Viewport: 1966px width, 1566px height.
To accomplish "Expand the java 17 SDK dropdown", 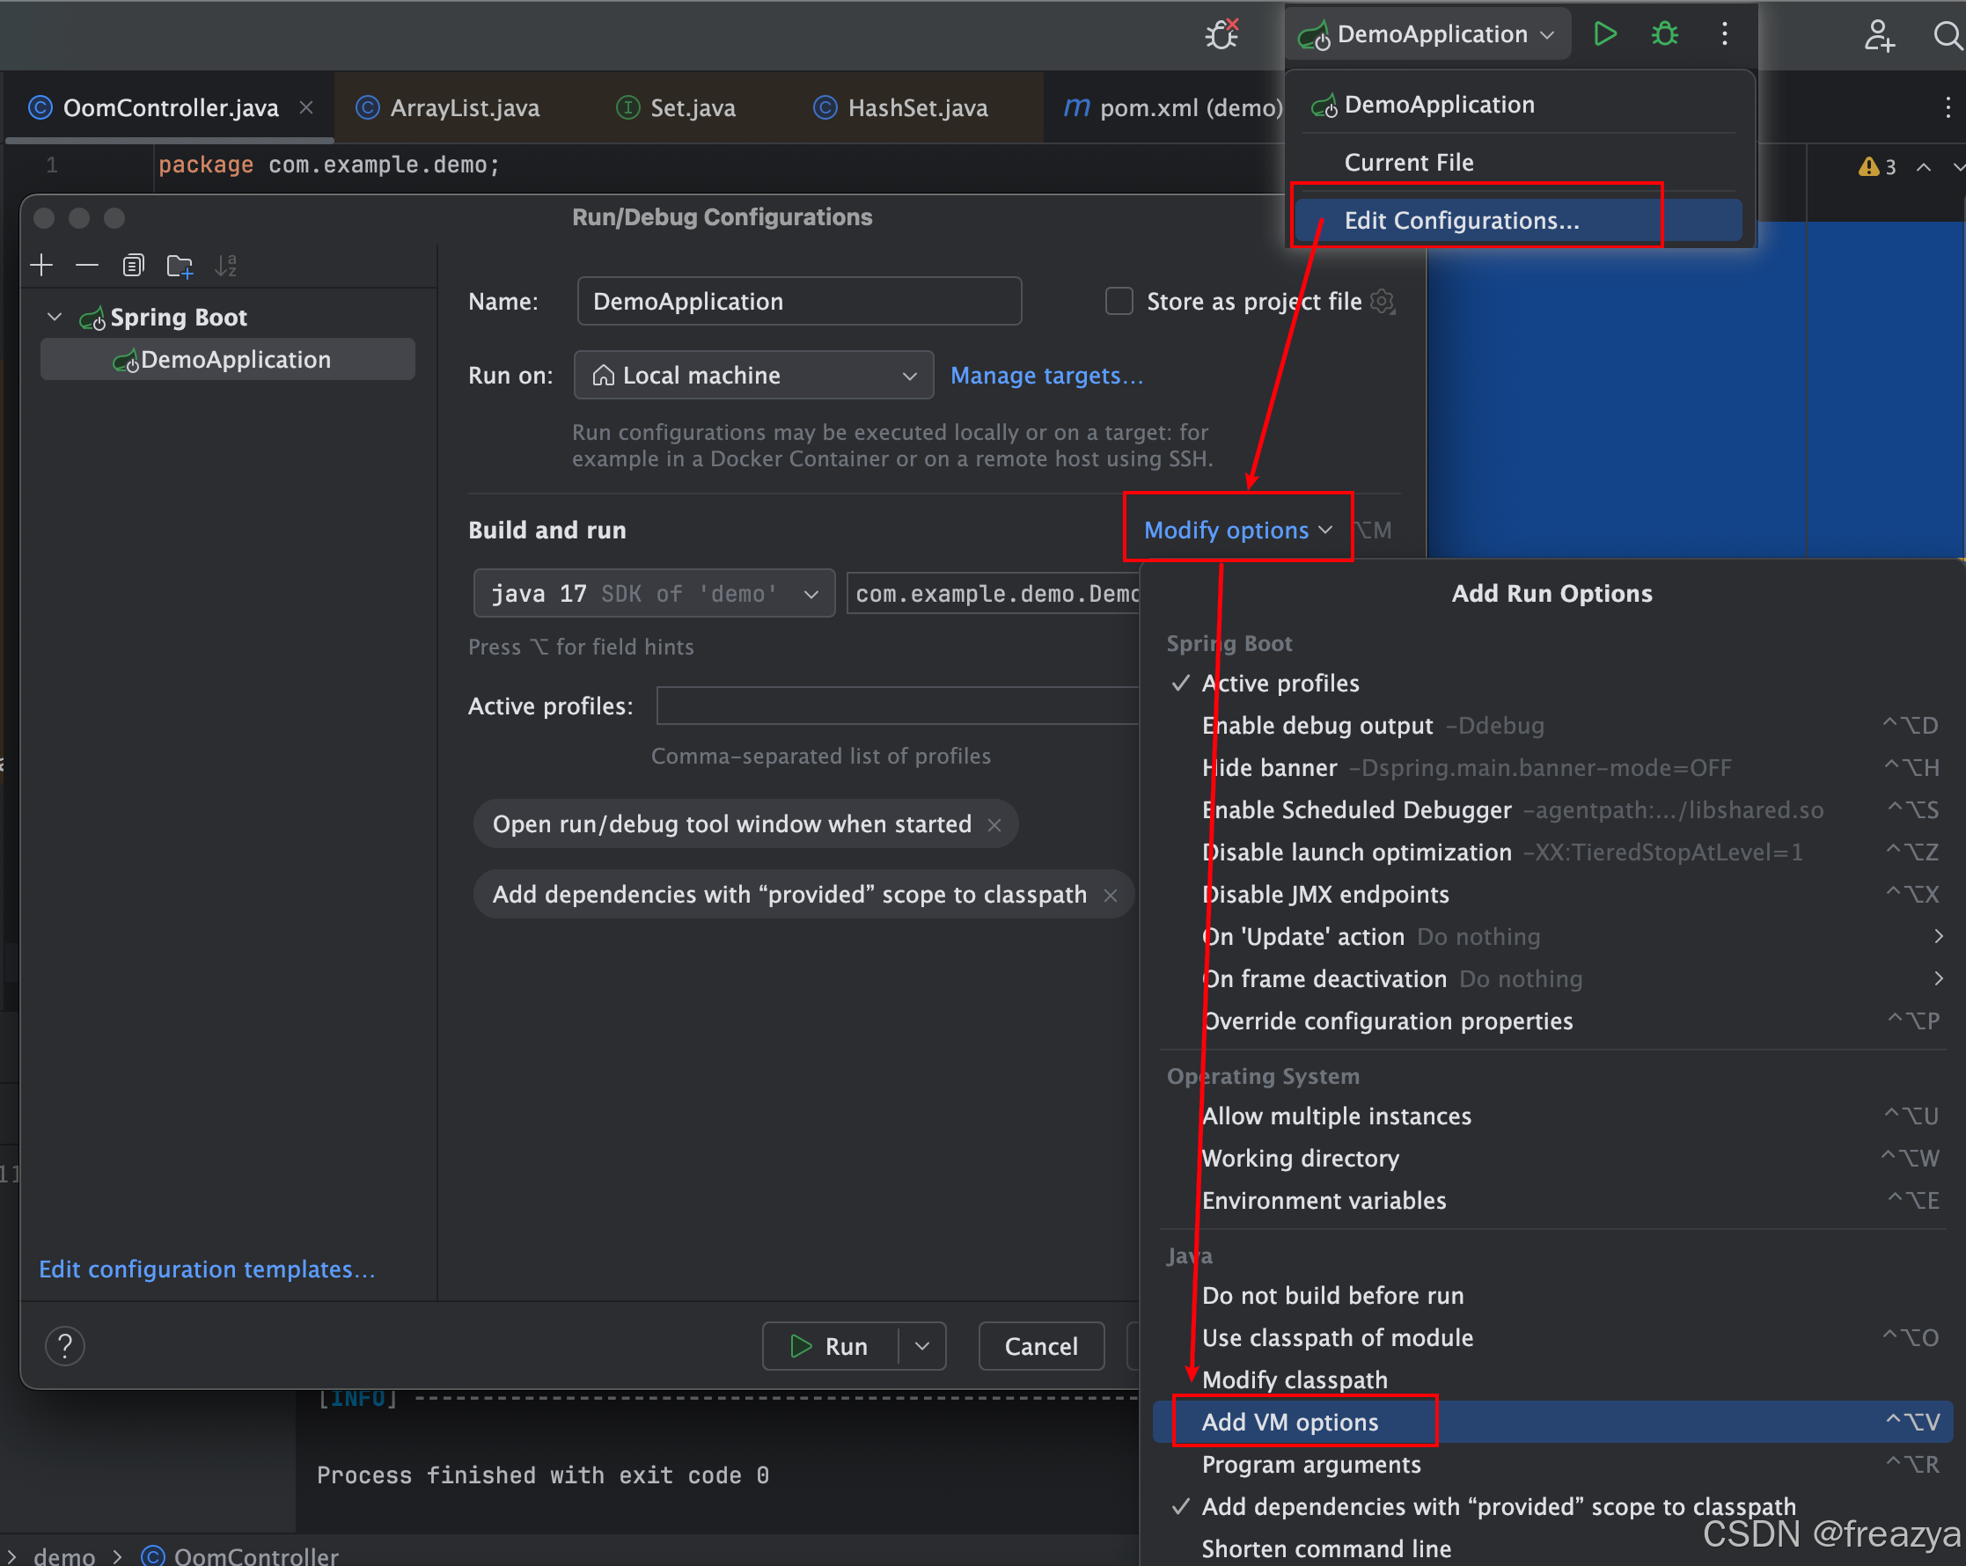I will tap(653, 593).
